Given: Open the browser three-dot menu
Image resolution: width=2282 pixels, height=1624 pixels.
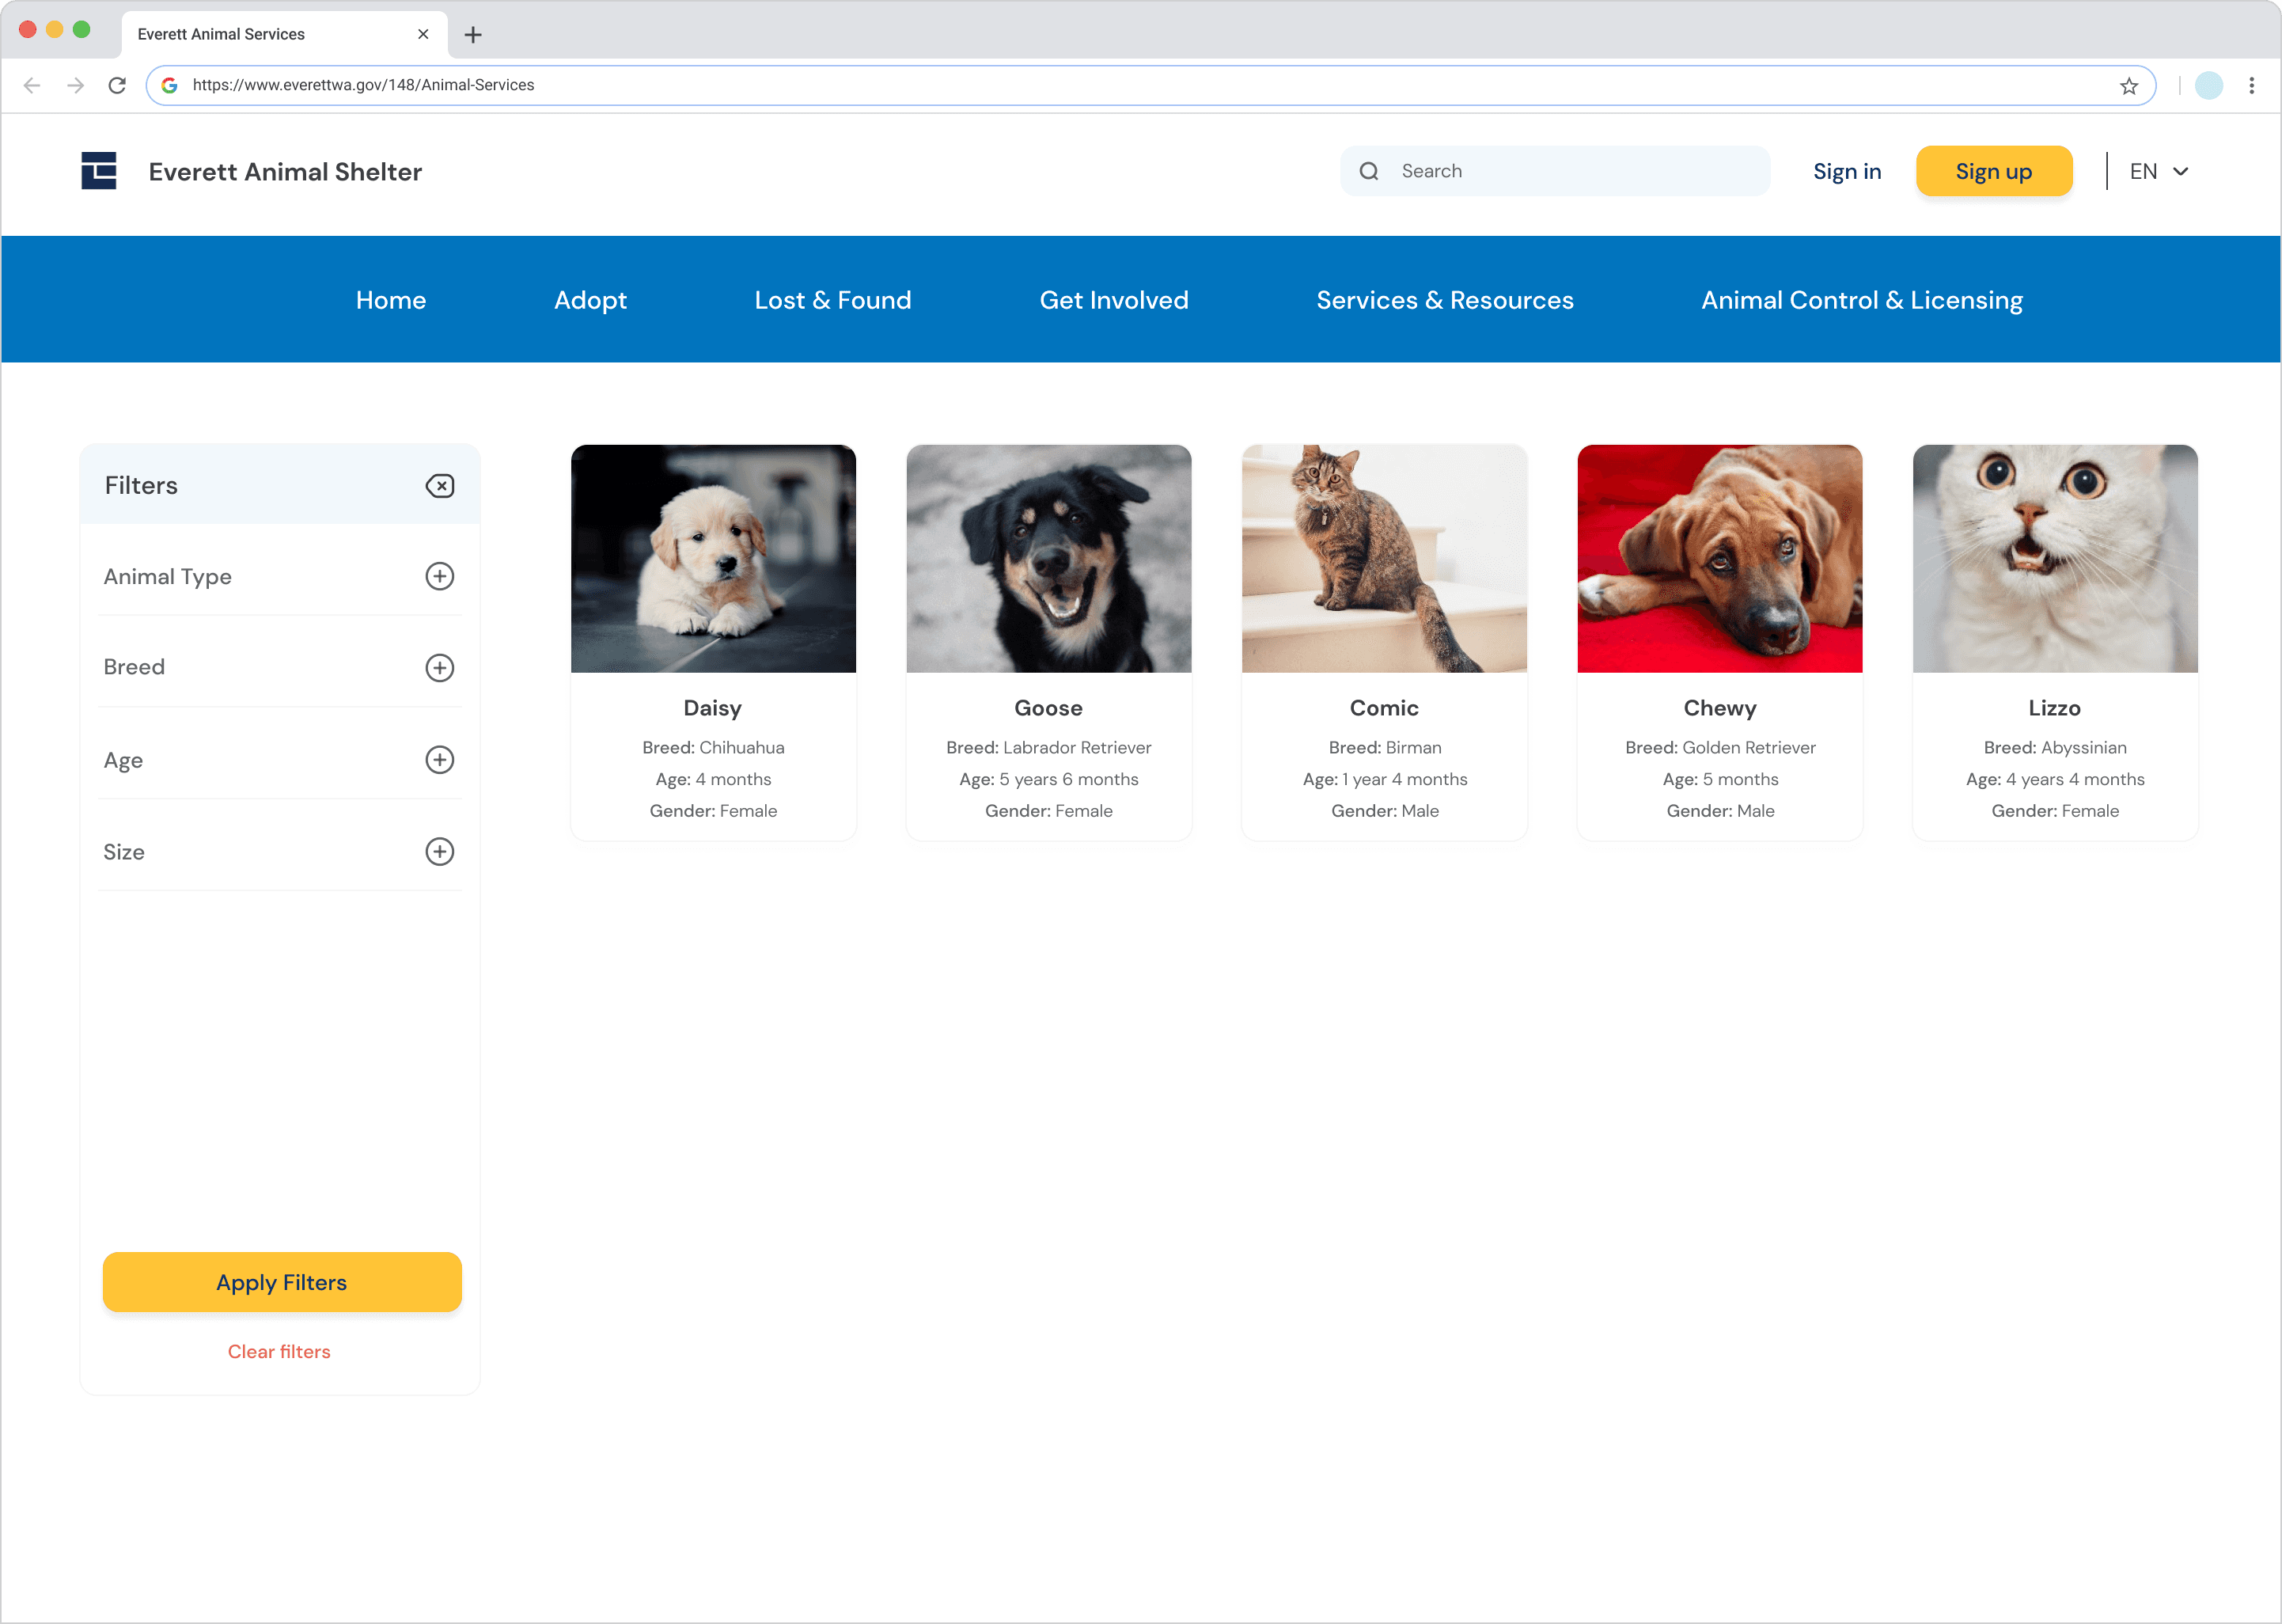Looking at the screenshot, I should 2251,86.
